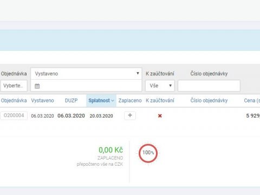The image size is (260, 195).
Task: Sort by K zaúčtování column header
Action: coord(160,100)
